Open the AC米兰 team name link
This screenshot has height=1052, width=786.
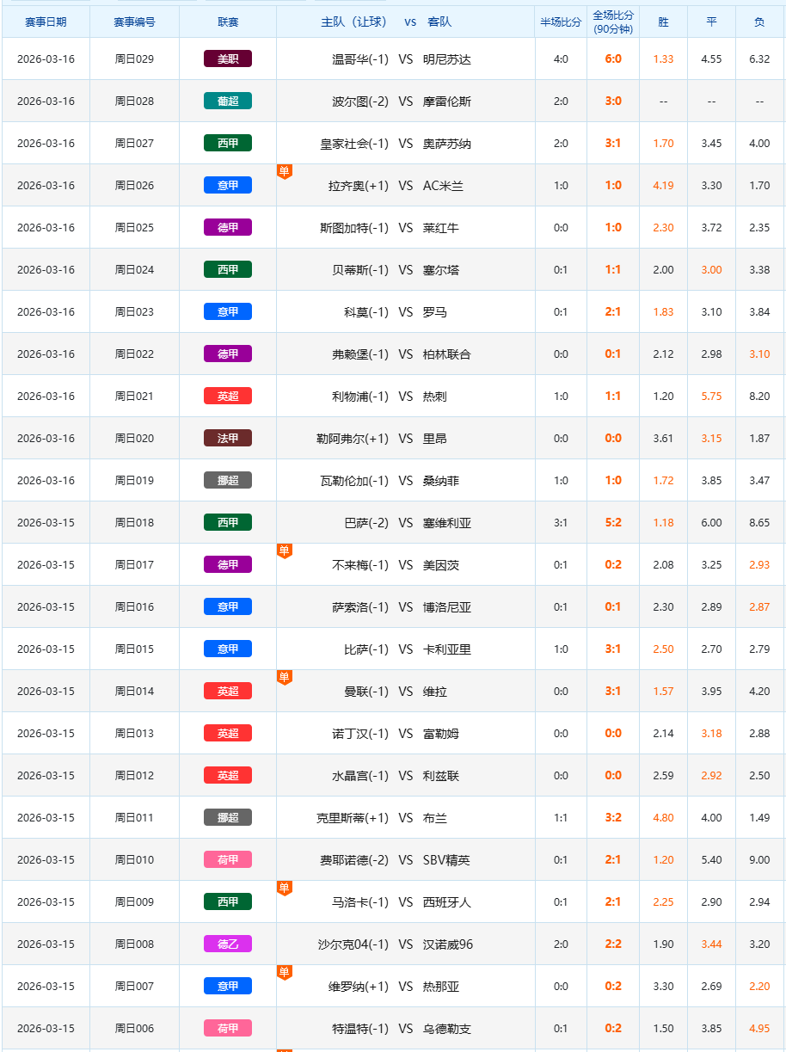click(443, 186)
